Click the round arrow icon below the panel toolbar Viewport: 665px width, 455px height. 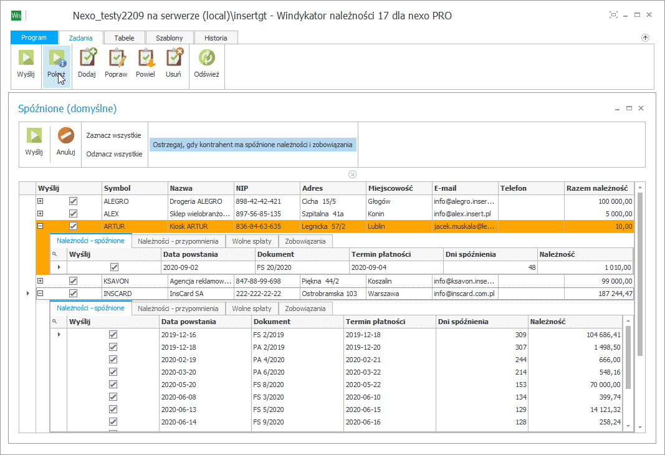click(x=352, y=174)
